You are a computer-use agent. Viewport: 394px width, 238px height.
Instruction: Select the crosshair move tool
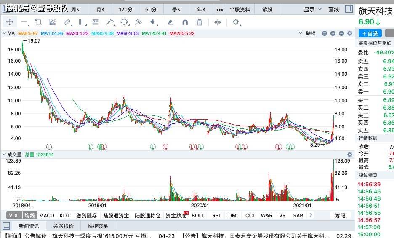point(9,22)
